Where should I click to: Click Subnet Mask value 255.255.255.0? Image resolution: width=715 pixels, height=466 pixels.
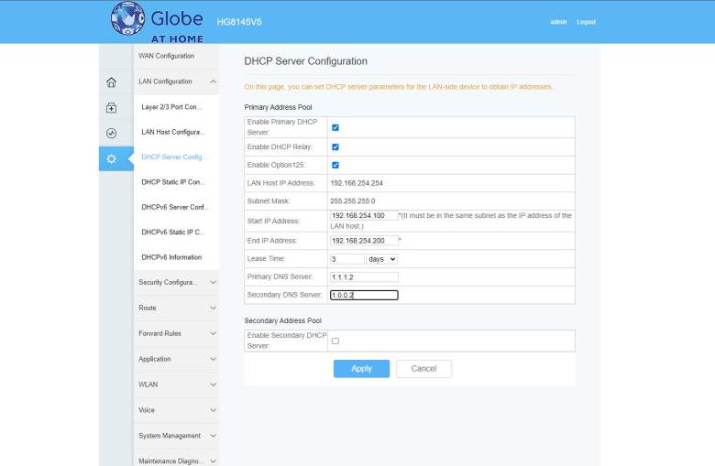[x=353, y=200]
